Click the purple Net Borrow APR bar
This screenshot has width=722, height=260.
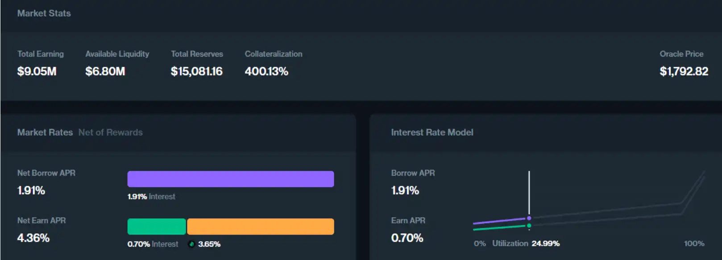click(230, 179)
